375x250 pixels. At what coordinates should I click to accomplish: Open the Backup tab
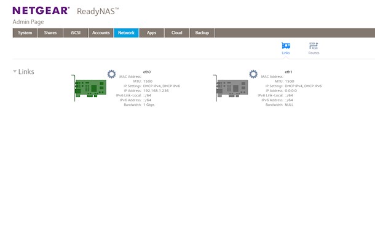(202, 33)
